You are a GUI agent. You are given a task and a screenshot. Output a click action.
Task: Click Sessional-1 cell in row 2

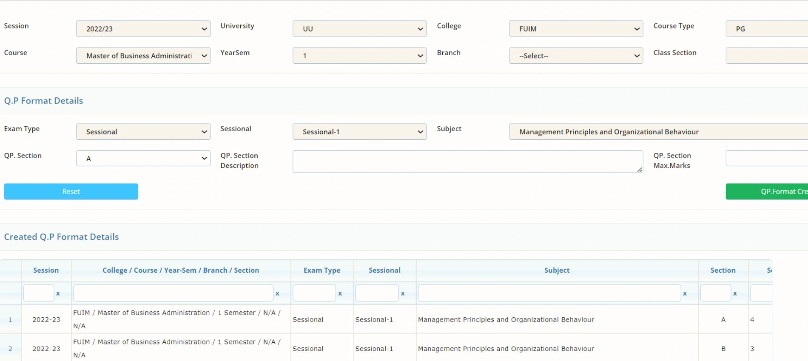[x=385, y=349]
